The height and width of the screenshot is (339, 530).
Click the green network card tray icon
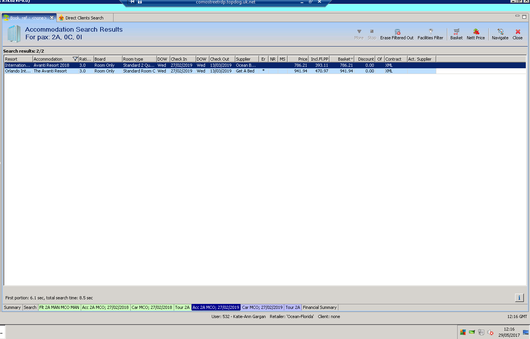[x=472, y=332]
